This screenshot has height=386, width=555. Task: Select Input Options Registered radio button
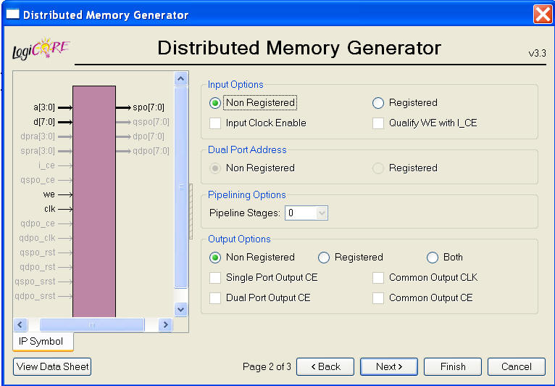coord(378,103)
